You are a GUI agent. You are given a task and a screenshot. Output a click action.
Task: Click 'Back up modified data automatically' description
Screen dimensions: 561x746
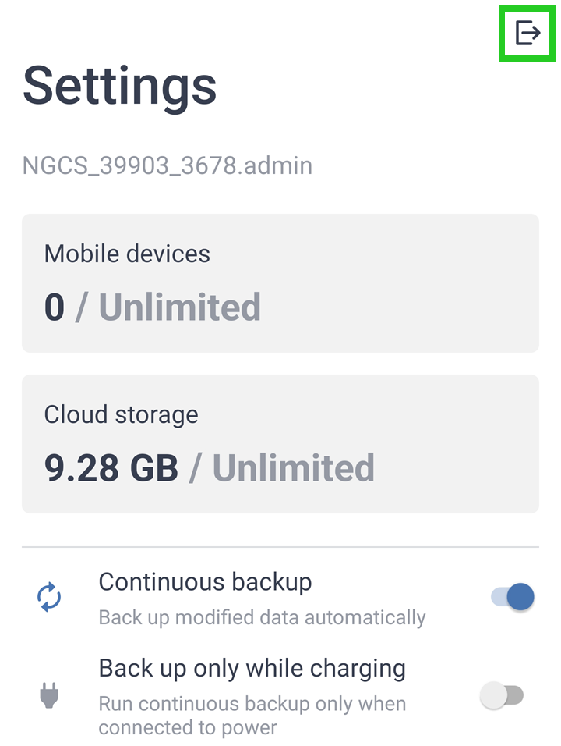[x=262, y=618]
